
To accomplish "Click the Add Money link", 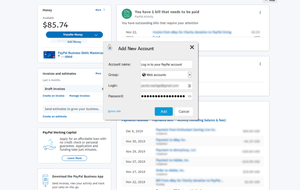I will coord(74,42).
